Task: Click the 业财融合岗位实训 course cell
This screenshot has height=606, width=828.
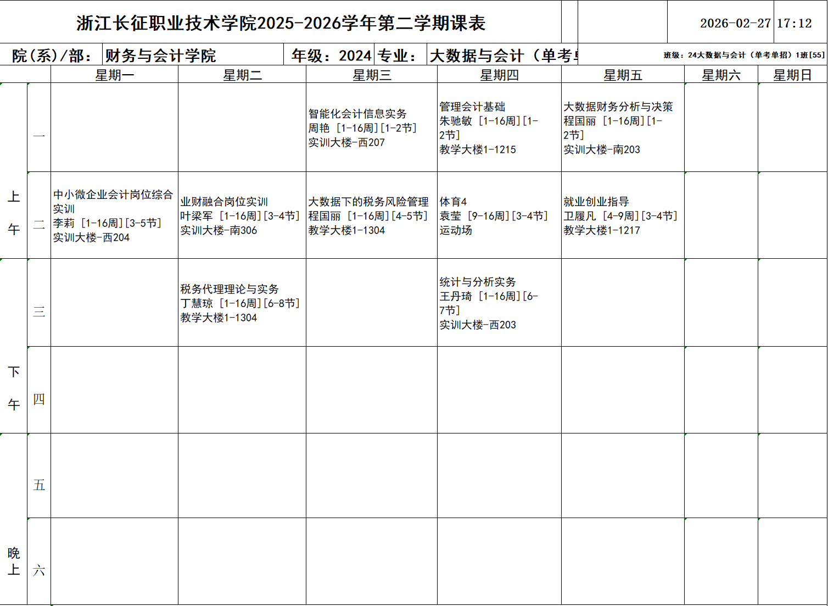Action: 242,216
